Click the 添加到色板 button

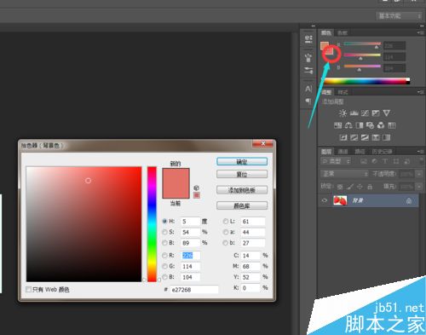point(242,190)
